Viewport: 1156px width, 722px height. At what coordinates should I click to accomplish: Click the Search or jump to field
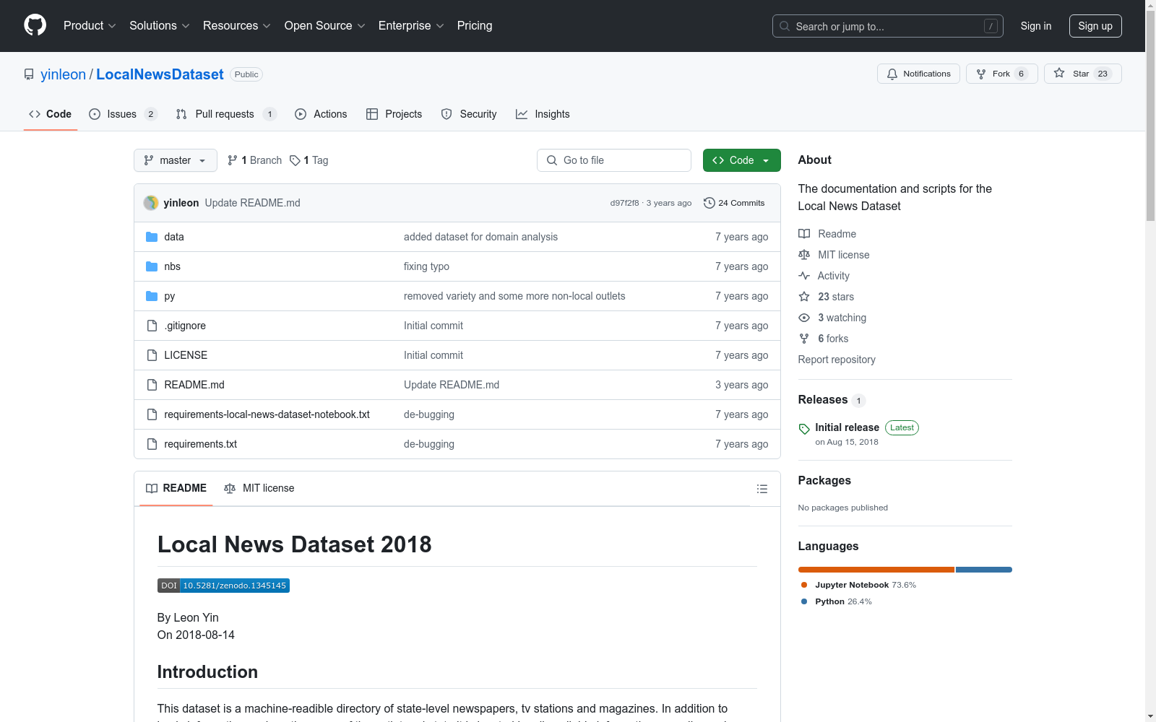click(x=888, y=26)
